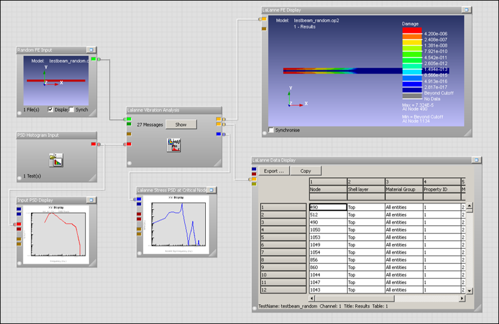
Task: Click the PSD Histogram Input glyph icon
Action: click(56, 160)
